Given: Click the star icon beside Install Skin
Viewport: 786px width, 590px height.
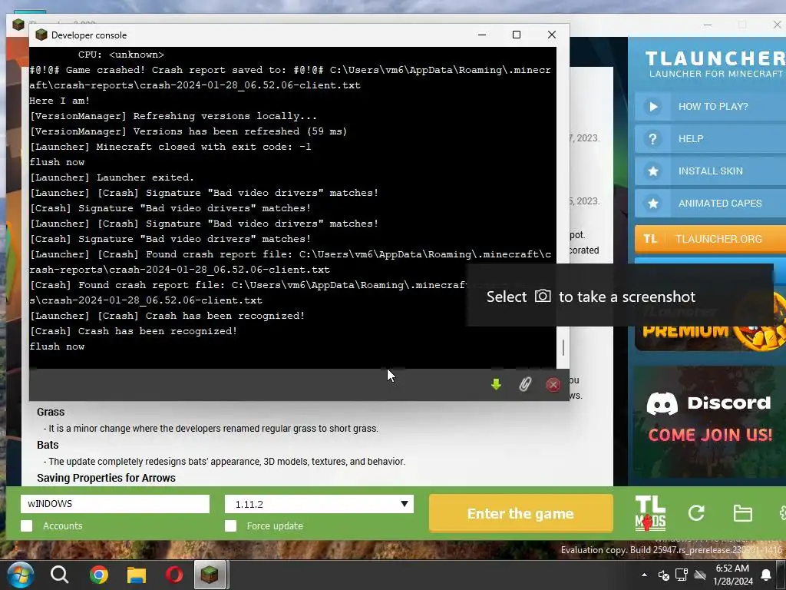Looking at the screenshot, I should 652,171.
